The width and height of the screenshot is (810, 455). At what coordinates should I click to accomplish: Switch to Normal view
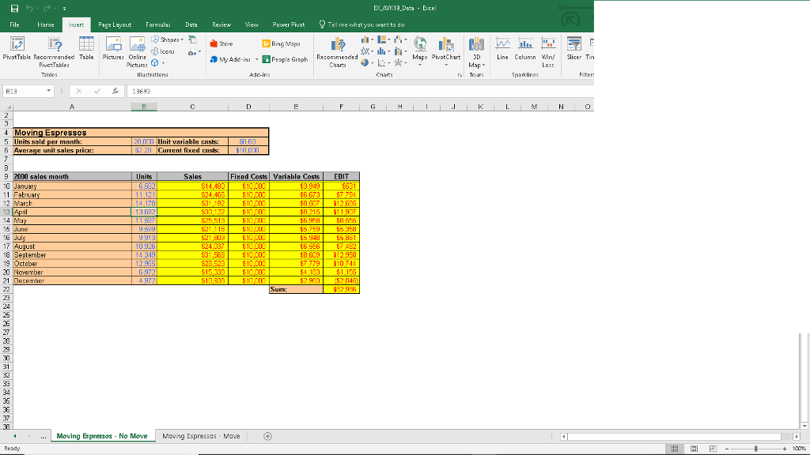coord(676,449)
